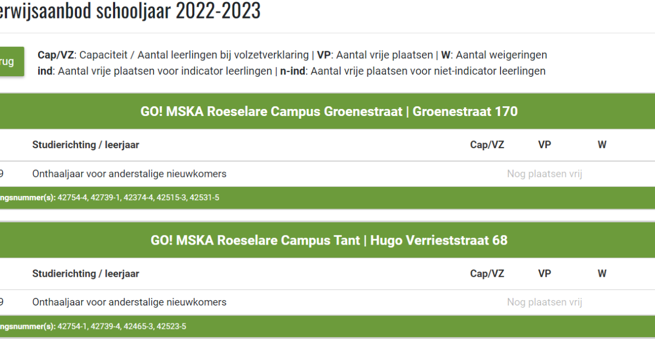Click W column header in Campus Tant table
This screenshot has width=655, height=342.
point(602,273)
